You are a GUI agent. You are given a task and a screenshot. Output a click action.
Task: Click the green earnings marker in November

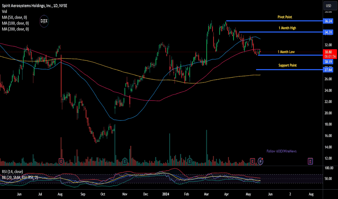pos(125,161)
